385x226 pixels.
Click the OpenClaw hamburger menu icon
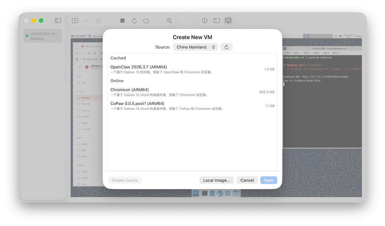point(80,67)
